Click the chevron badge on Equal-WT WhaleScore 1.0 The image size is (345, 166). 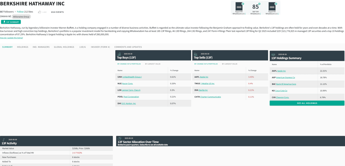point(276,4)
